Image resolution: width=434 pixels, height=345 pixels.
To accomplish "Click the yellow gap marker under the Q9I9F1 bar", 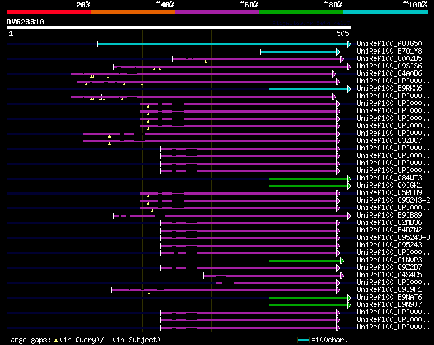I will [149, 293].
